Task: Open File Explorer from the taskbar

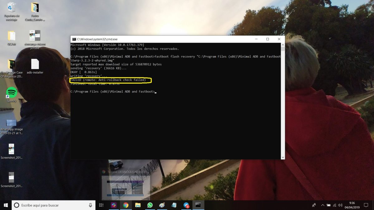Action: coord(138,205)
